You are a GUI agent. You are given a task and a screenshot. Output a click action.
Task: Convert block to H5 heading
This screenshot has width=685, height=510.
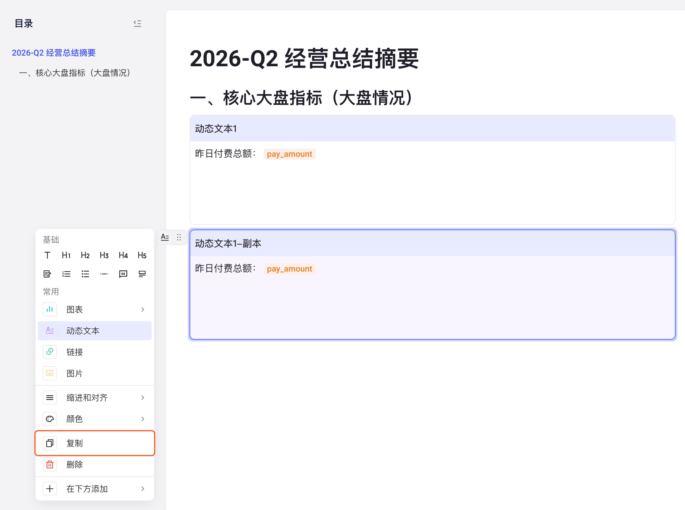[142, 255]
